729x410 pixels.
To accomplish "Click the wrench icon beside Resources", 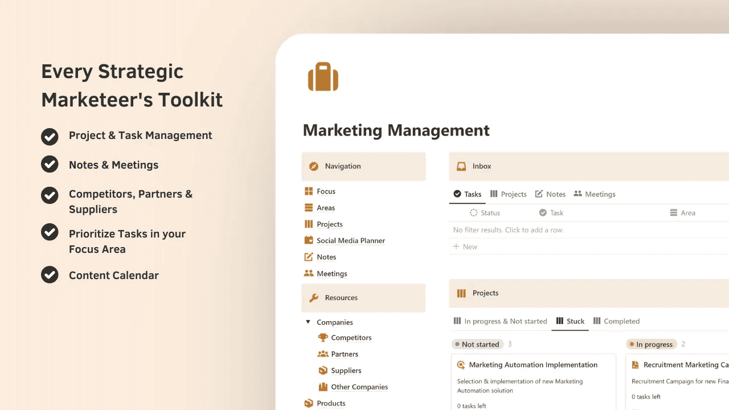I will [x=313, y=298].
